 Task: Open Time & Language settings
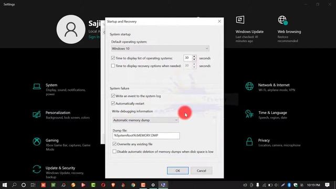266,115
